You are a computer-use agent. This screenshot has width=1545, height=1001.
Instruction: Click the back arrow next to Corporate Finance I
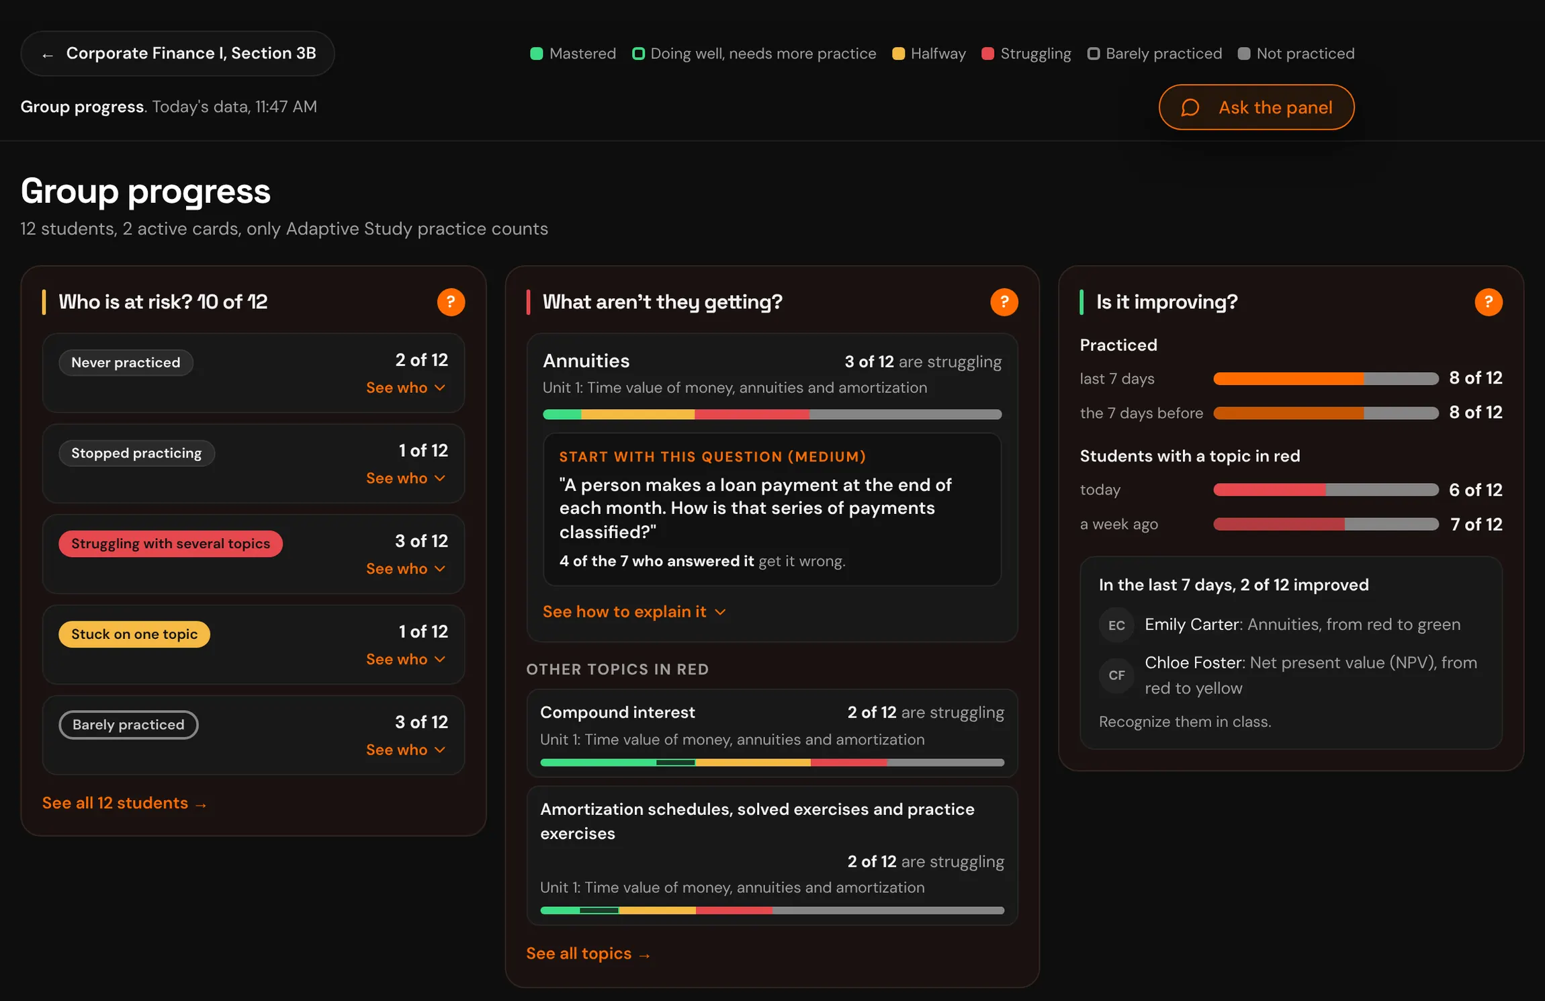click(x=47, y=54)
